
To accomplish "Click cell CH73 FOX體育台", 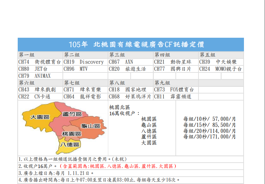I will [176, 90].
